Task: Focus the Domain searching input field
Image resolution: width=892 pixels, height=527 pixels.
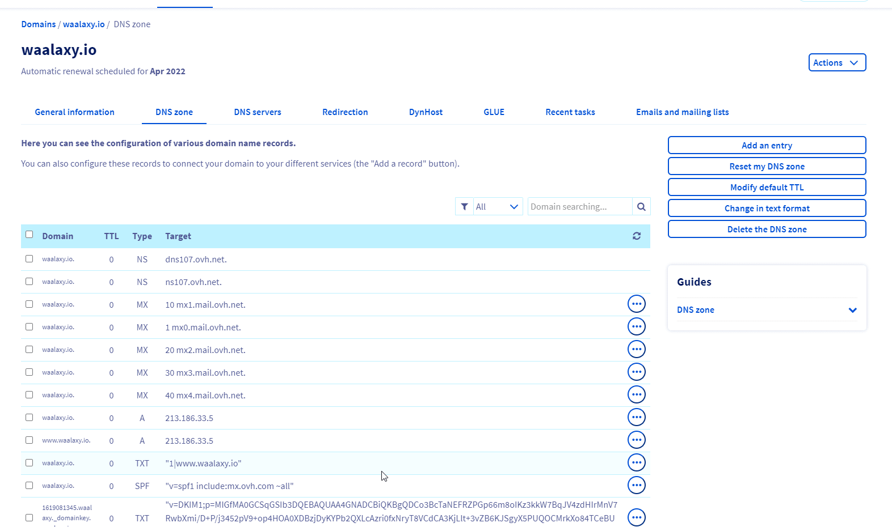Action: (580, 207)
